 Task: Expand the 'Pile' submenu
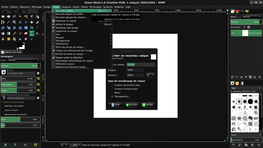(82, 34)
